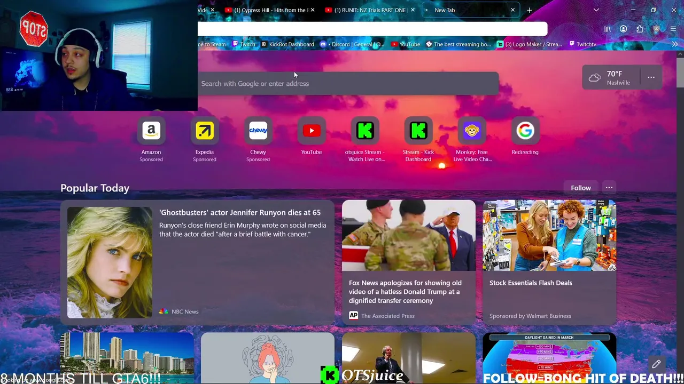Image resolution: width=684 pixels, height=384 pixels.
Task: Click the Follow button for Popular Today
Action: pyautogui.click(x=581, y=188)
